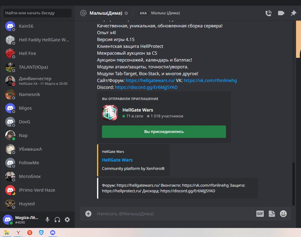Open user settings gear icon
The height and width of the screenshot is (237, 301).
click(67, 220)
